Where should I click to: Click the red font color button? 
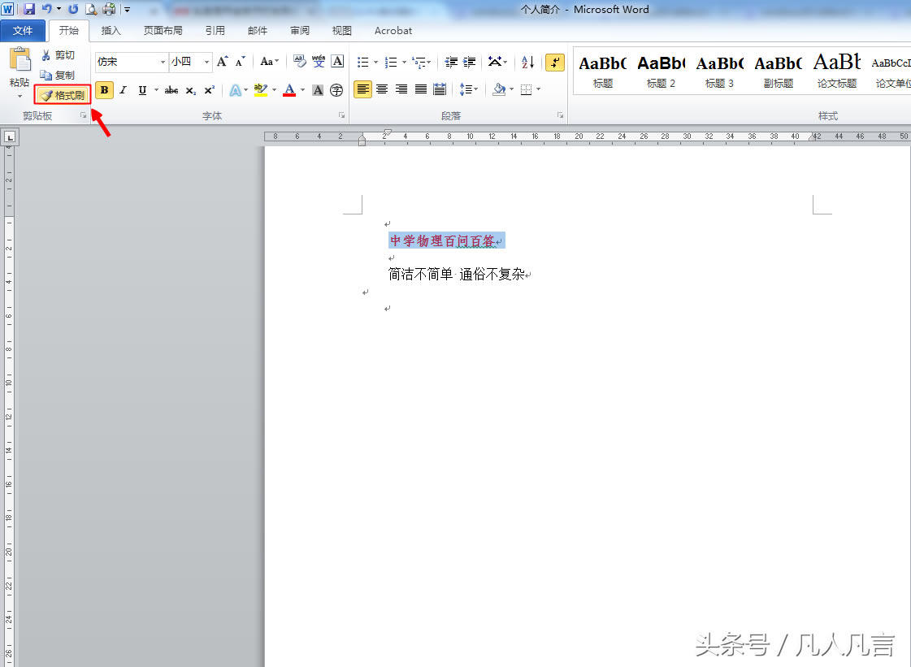pos(289,90)
